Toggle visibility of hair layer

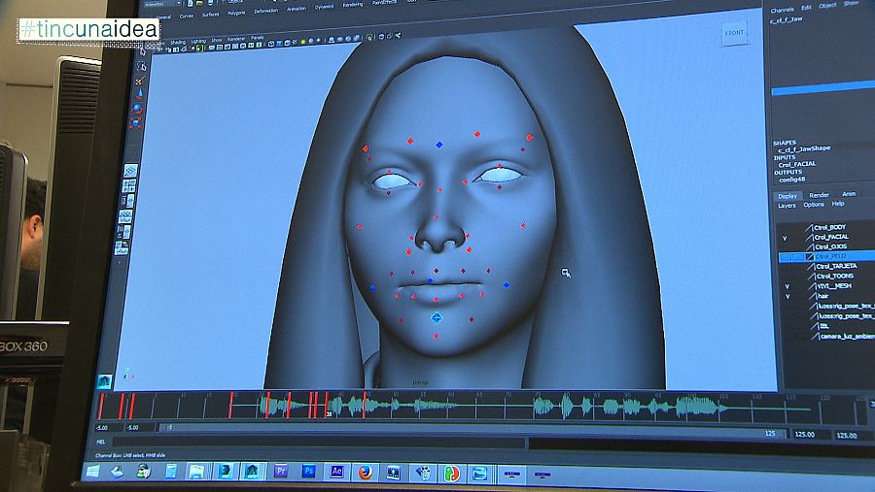tap(786, 296)
